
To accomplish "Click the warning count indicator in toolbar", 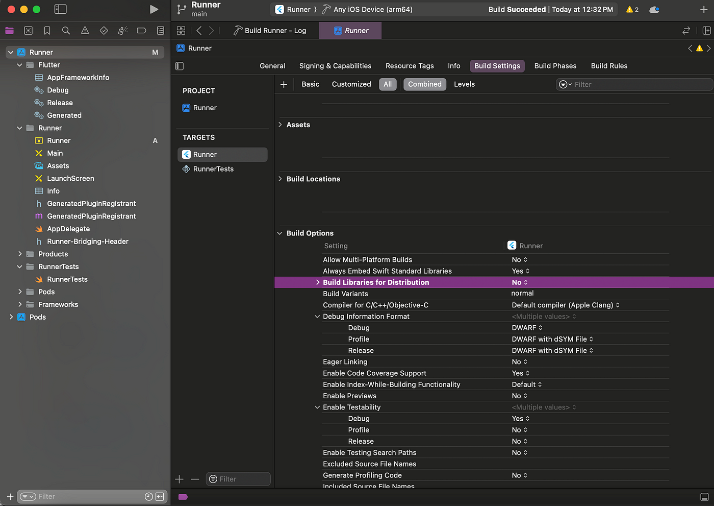I will [x=632, y=9].
